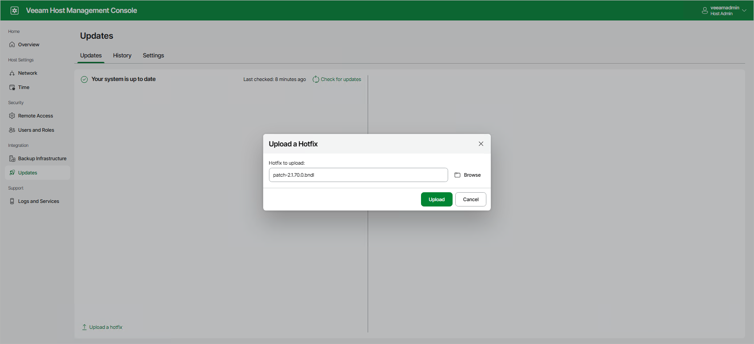Click the green Upload button
This screenshot has height=344, width=754.
437,199
